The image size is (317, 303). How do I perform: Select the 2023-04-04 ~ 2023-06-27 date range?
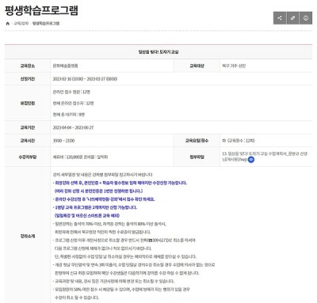(x=73, y=127)
